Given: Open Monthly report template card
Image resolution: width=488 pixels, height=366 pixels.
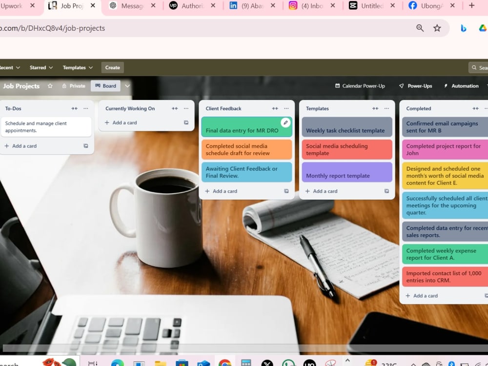Looking at the screenshot, I should click(x=346, y=172).
